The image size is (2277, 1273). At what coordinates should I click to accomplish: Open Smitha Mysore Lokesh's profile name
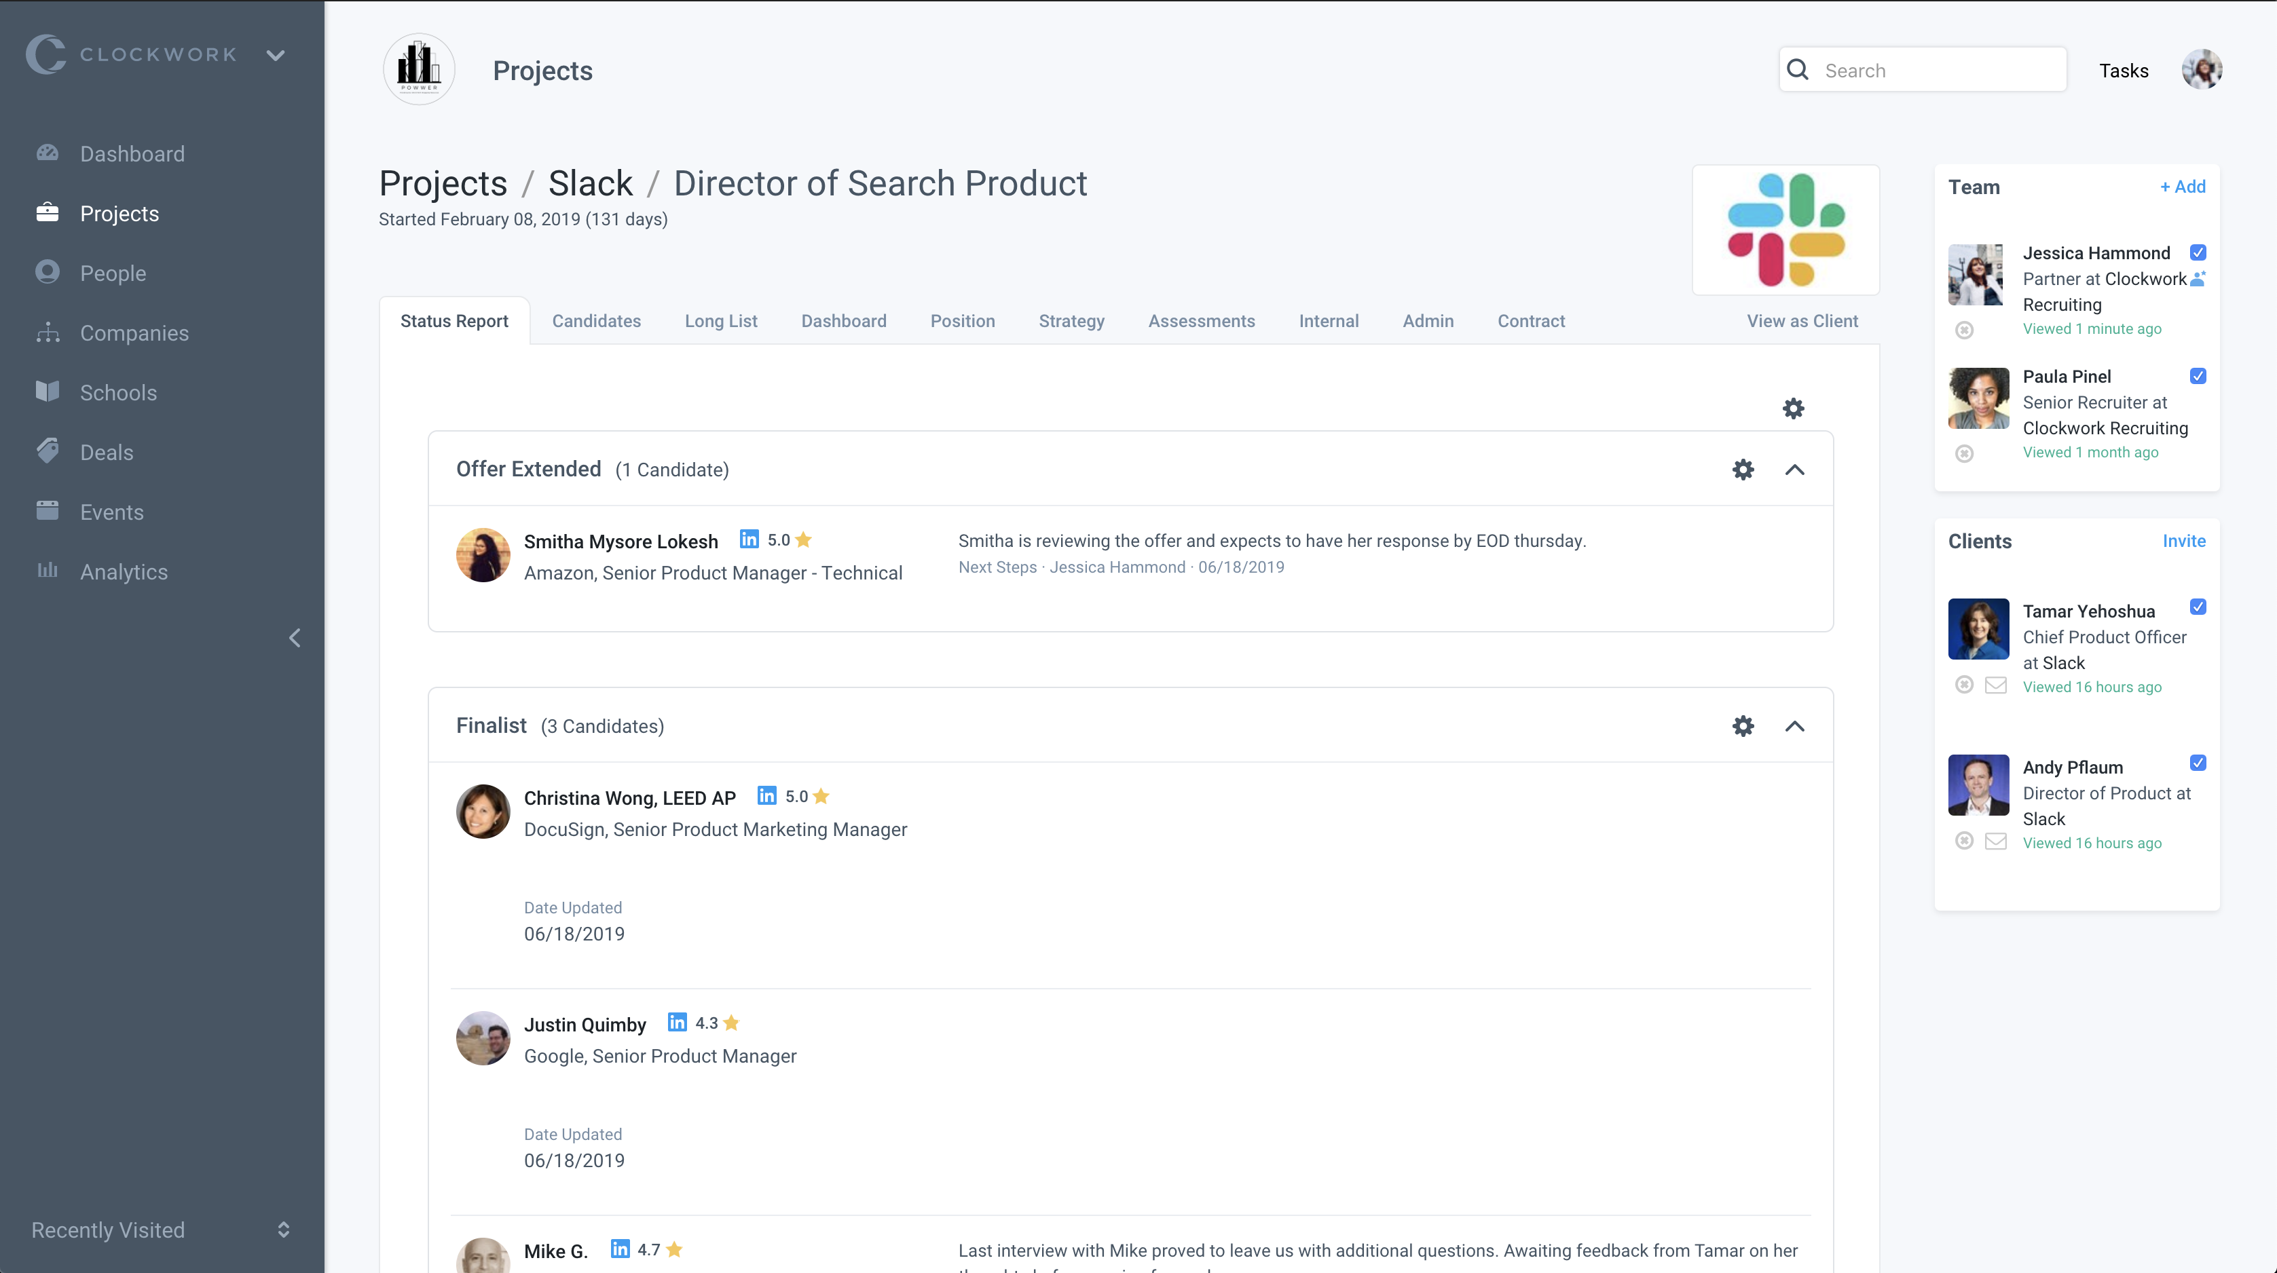point(621,541)
